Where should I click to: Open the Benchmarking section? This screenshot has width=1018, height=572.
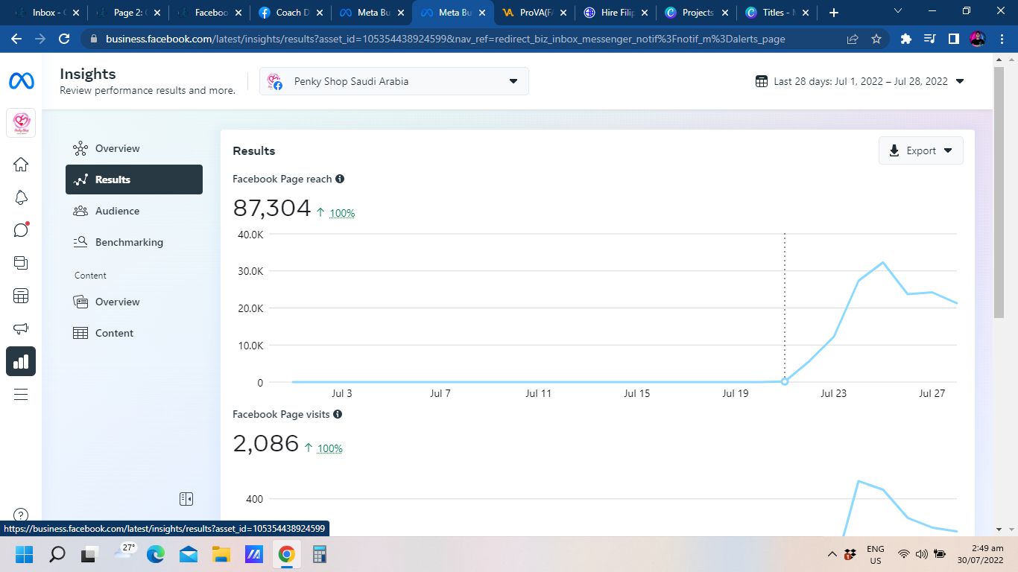tap(134, 242)
